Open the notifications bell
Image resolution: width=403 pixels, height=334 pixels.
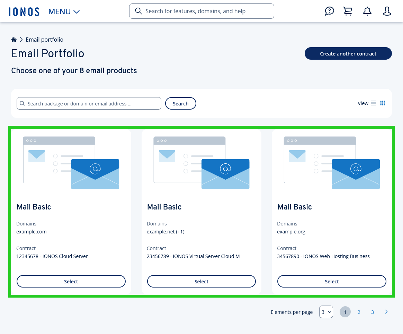(x=367, y=11)
